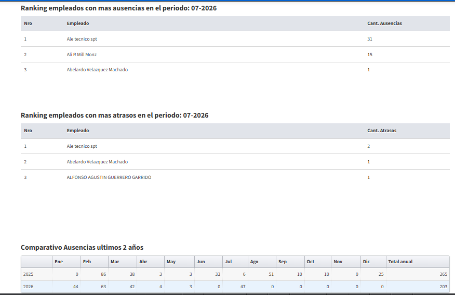This screenshot has width=455, height=295.
Task: Click the "Mar" month column header
Action: pos(123,262)
